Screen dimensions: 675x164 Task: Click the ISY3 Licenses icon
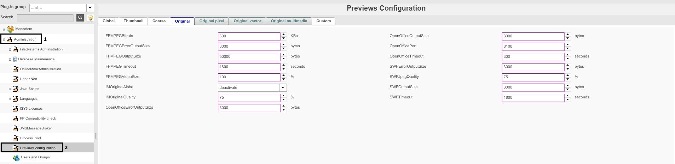[x=15, y=109]
